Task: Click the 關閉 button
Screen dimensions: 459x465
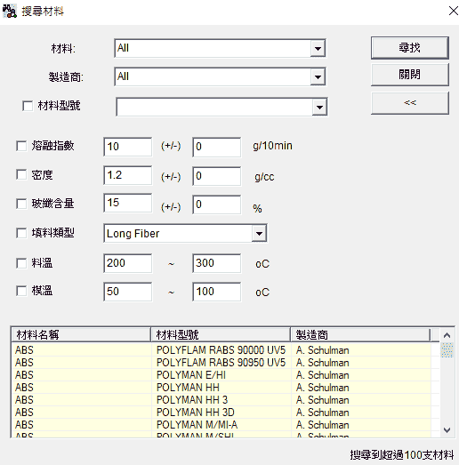Action: coord(410,75)
